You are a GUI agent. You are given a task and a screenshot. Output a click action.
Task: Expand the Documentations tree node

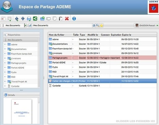pyautogui.click(x=5, y=49)
